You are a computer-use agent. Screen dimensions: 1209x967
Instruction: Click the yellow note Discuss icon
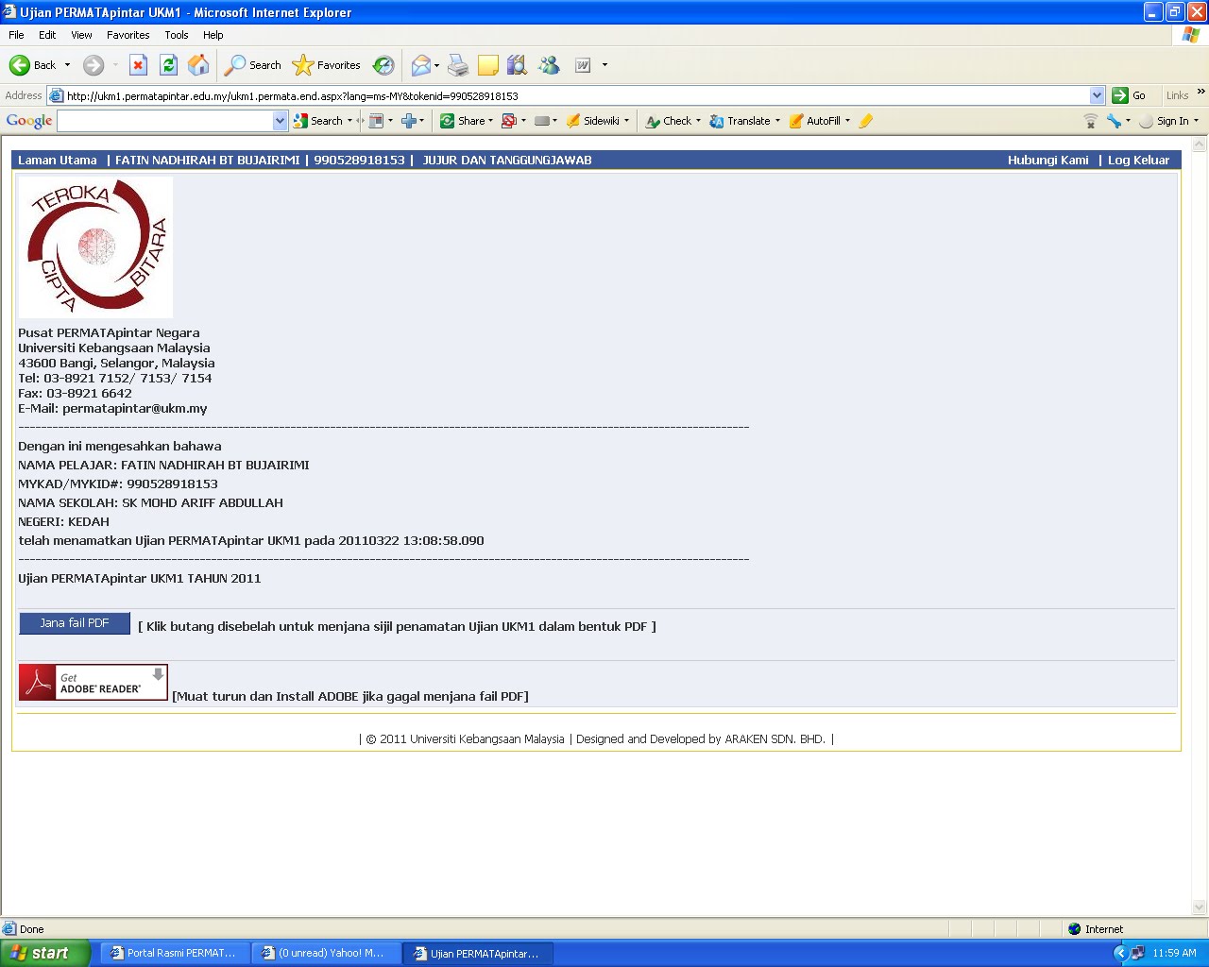487,65
